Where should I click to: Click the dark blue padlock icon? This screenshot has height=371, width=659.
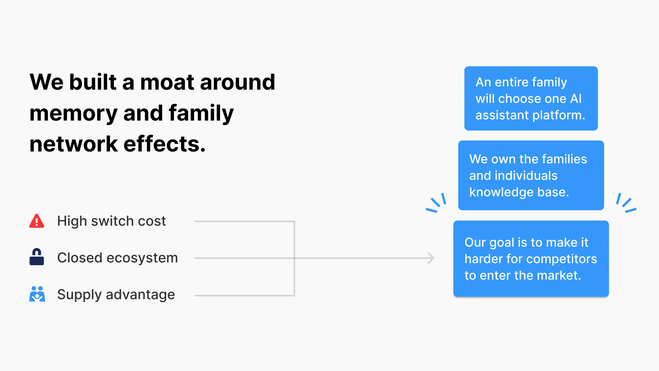point(37,257)
